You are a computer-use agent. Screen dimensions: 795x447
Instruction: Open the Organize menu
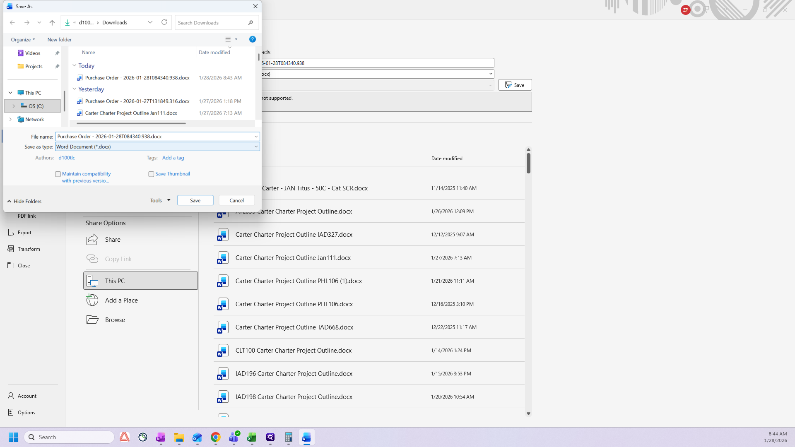23,40
